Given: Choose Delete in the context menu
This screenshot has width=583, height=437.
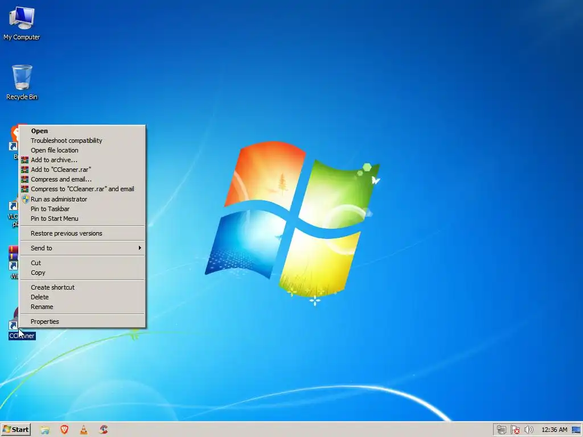Looking at the screenshot, I should 82,297.
